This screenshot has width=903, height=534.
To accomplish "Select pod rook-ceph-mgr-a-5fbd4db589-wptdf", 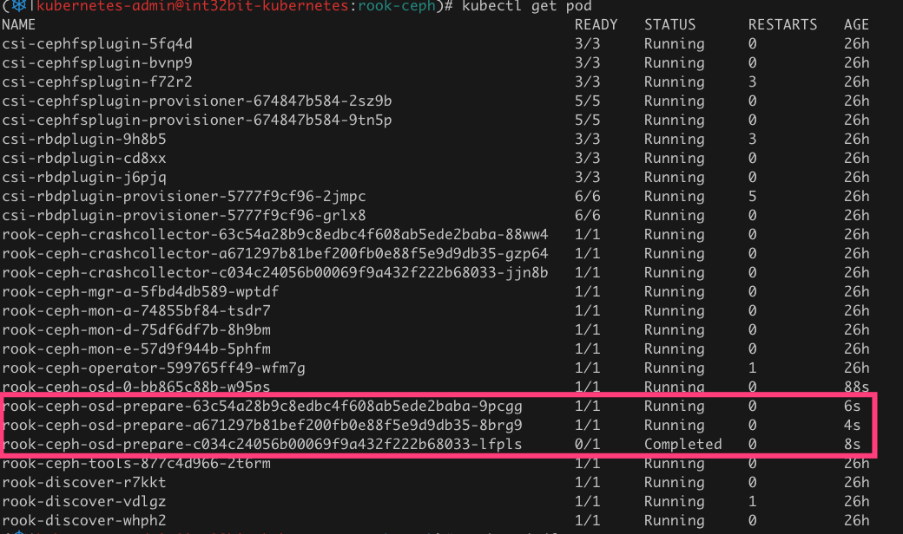I will pyautogui.click(x=140, y=291).
